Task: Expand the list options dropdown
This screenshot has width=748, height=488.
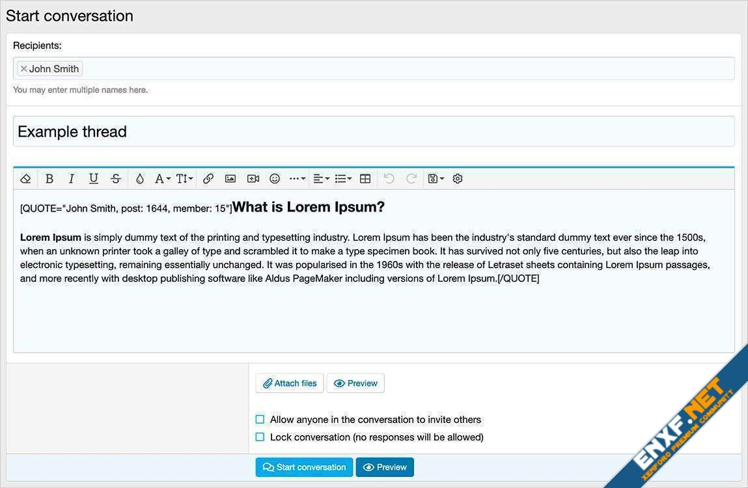Action: click(343, 178)
